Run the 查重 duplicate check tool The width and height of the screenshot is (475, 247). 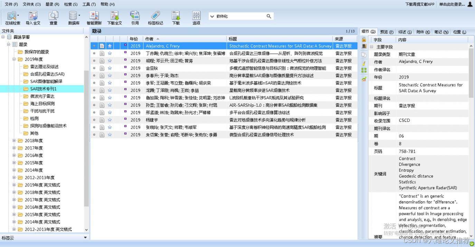coord(54,18)
